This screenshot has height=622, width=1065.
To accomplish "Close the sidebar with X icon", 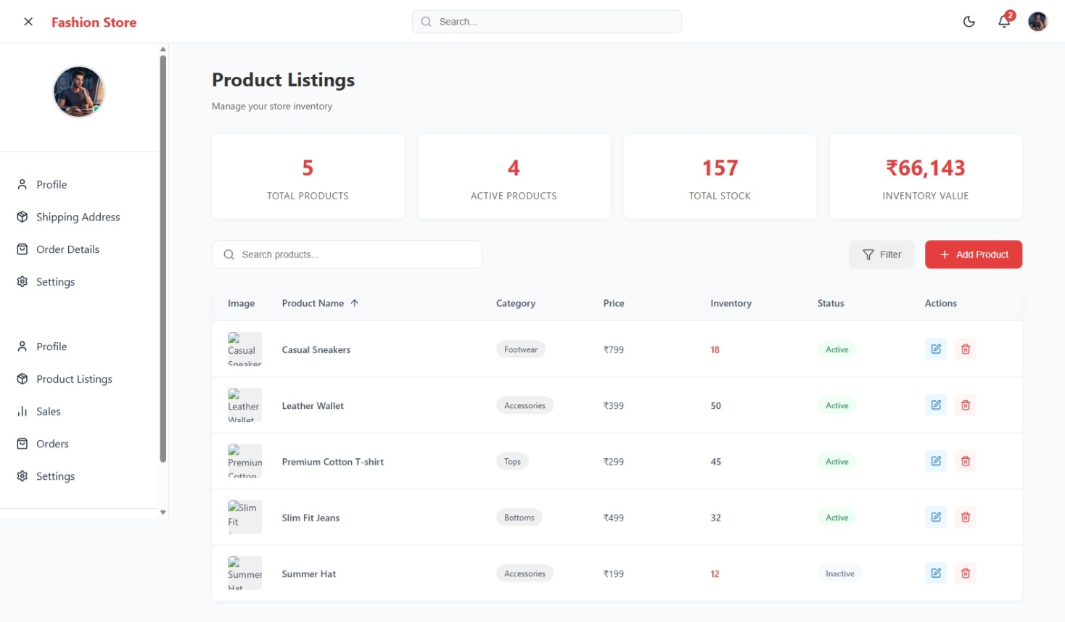I will point(28,22).
